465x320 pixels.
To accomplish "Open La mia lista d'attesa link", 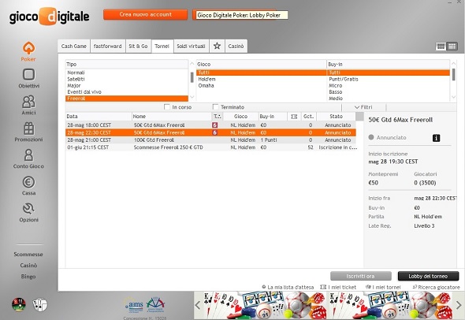I will (x=288, y=287).
